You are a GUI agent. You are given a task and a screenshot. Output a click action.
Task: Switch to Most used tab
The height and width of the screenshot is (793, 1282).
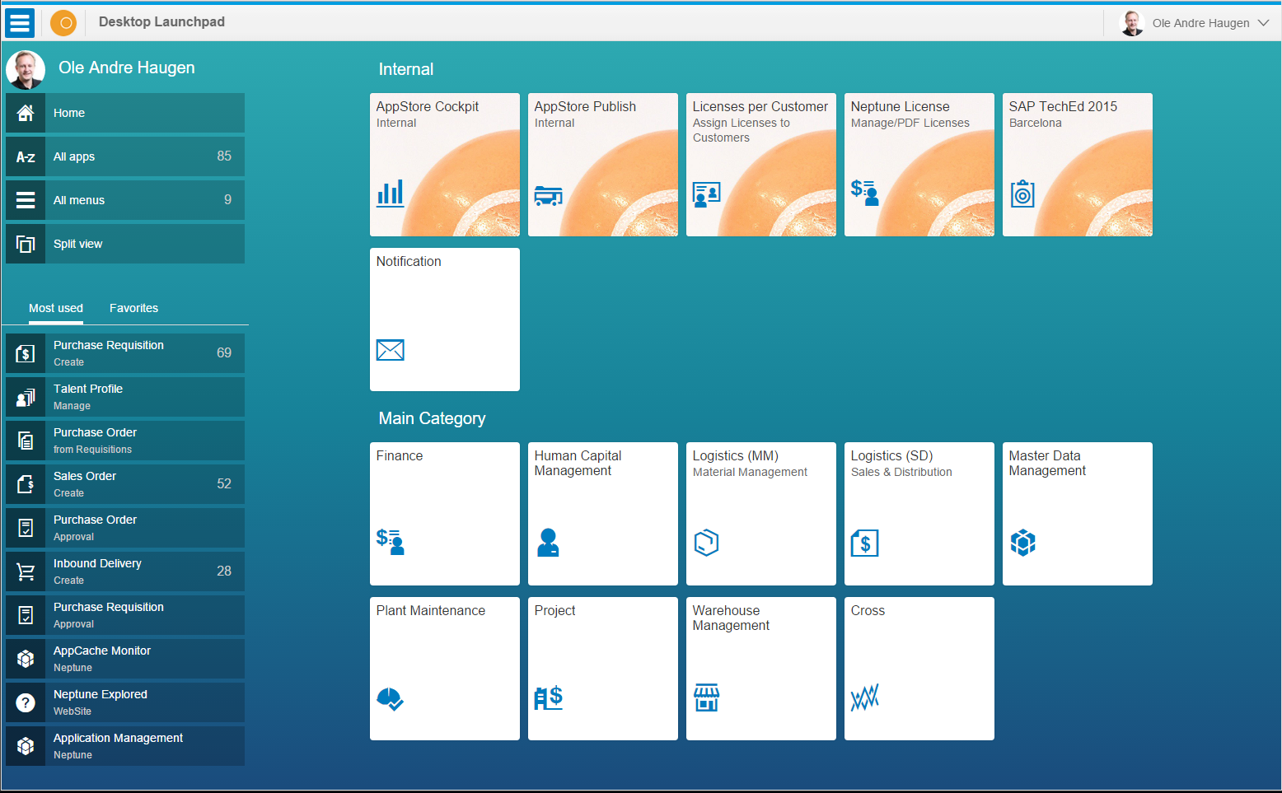[x=56, y=308]
